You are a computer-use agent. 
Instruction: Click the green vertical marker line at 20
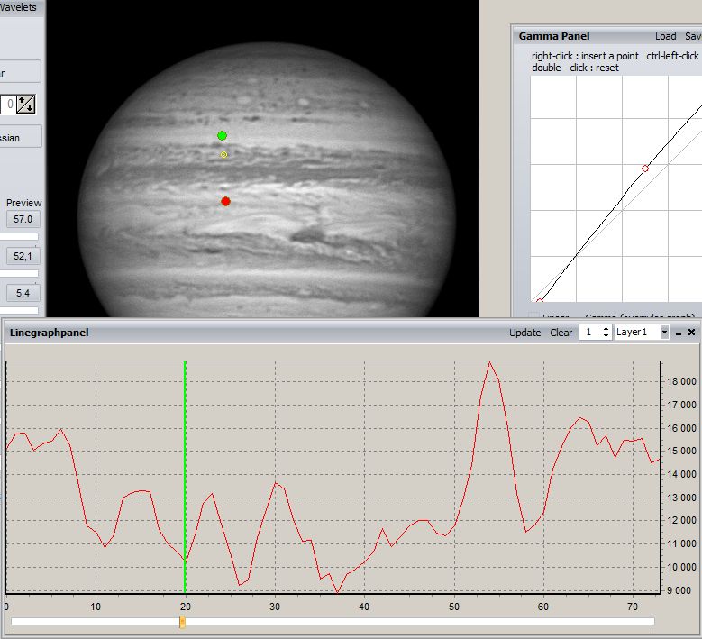point(185,477)
